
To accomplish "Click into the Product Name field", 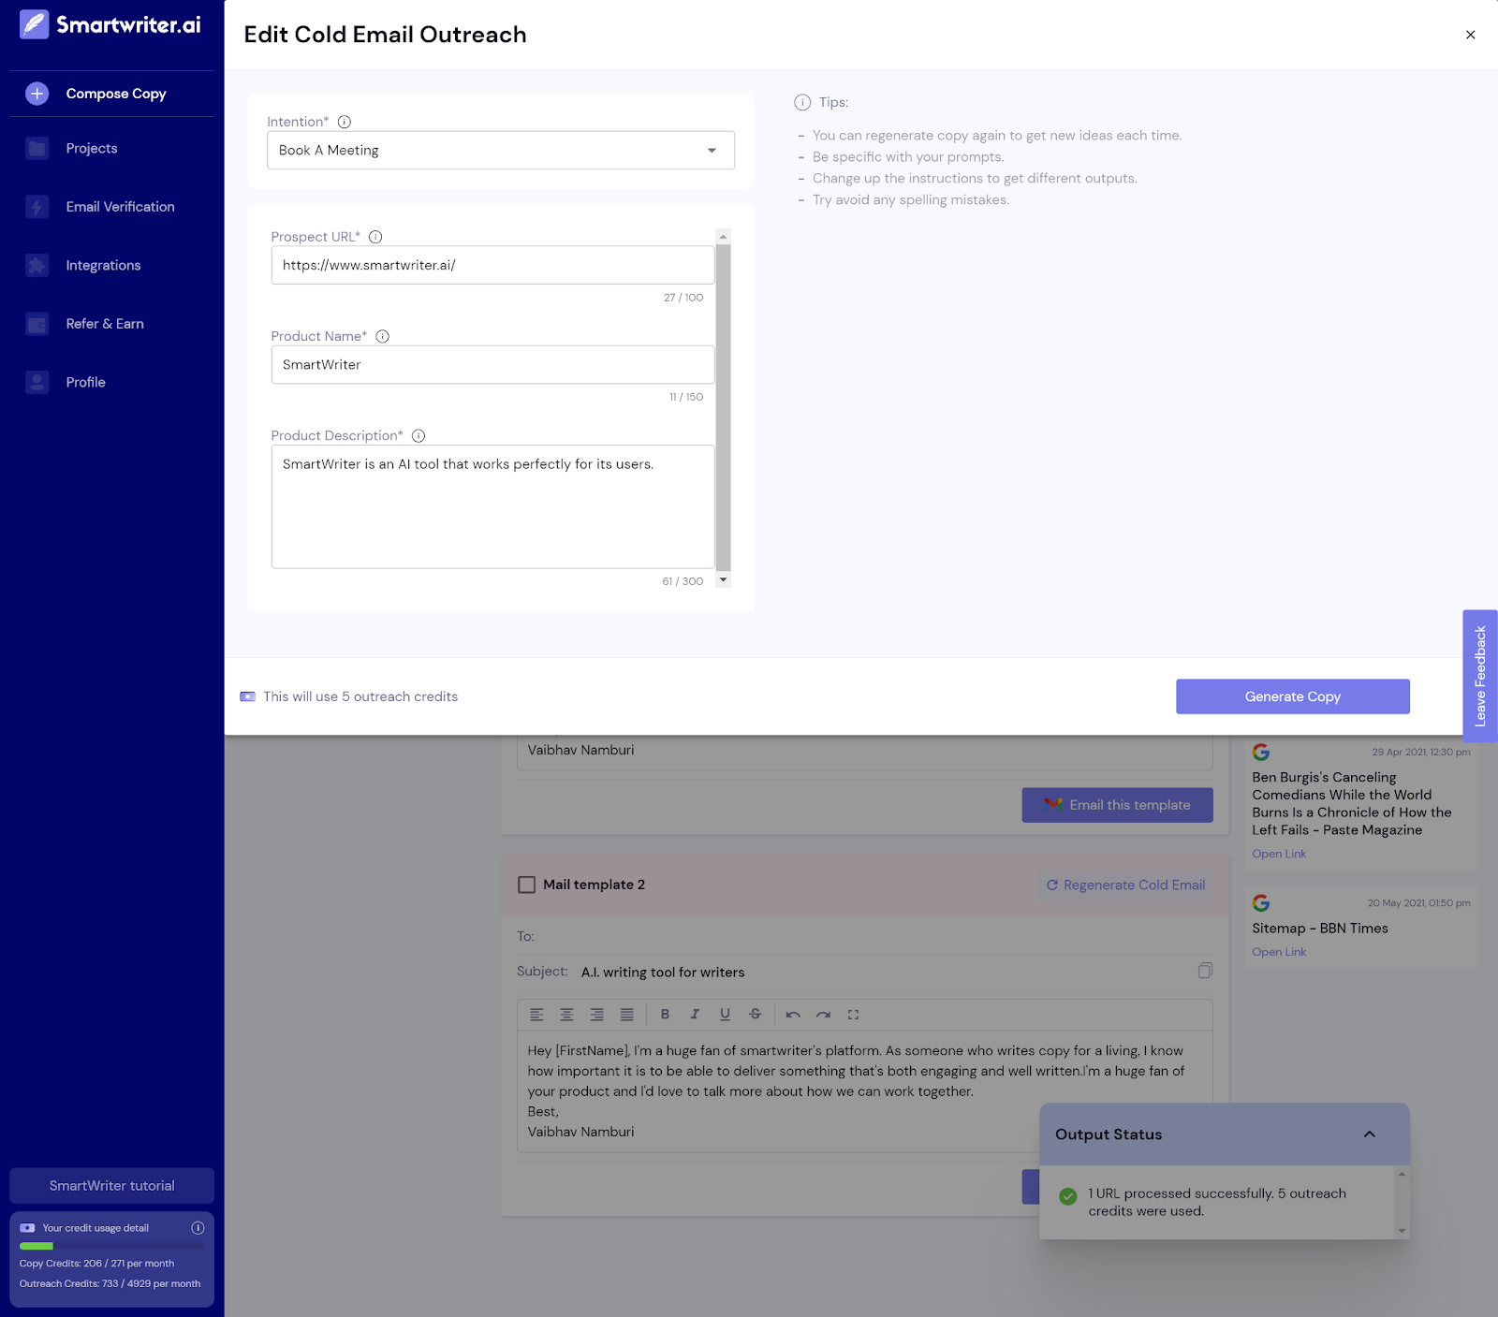I will [x=492, y=365].
